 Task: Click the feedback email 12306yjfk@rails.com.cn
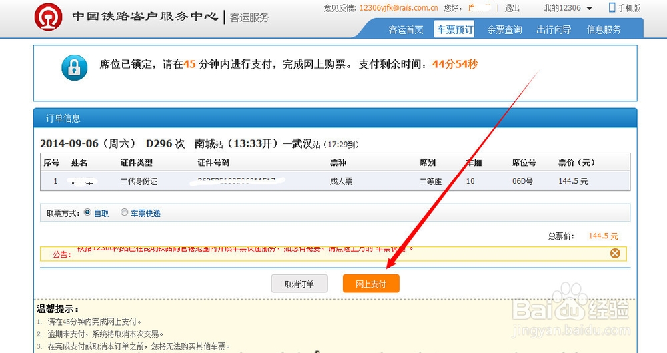pos(399,8)
